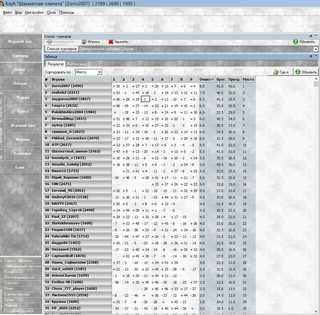Minimize the Список турниров panel with its dash icon

click(316, 36)
